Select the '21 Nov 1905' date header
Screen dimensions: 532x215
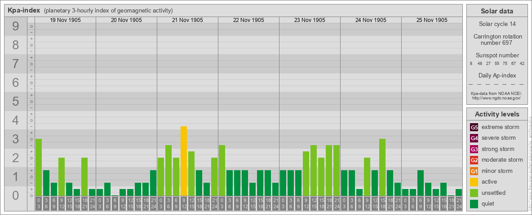pyautogui.click(x=188, y=20)
